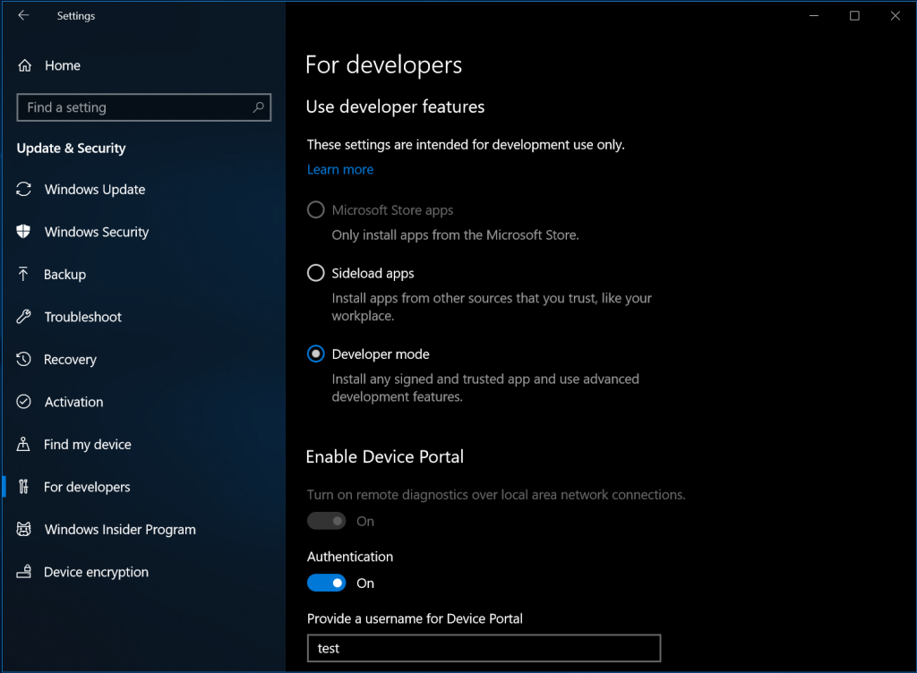Click the Recovery clock icon
Screen dimensions: 917x673
[24, 360]
